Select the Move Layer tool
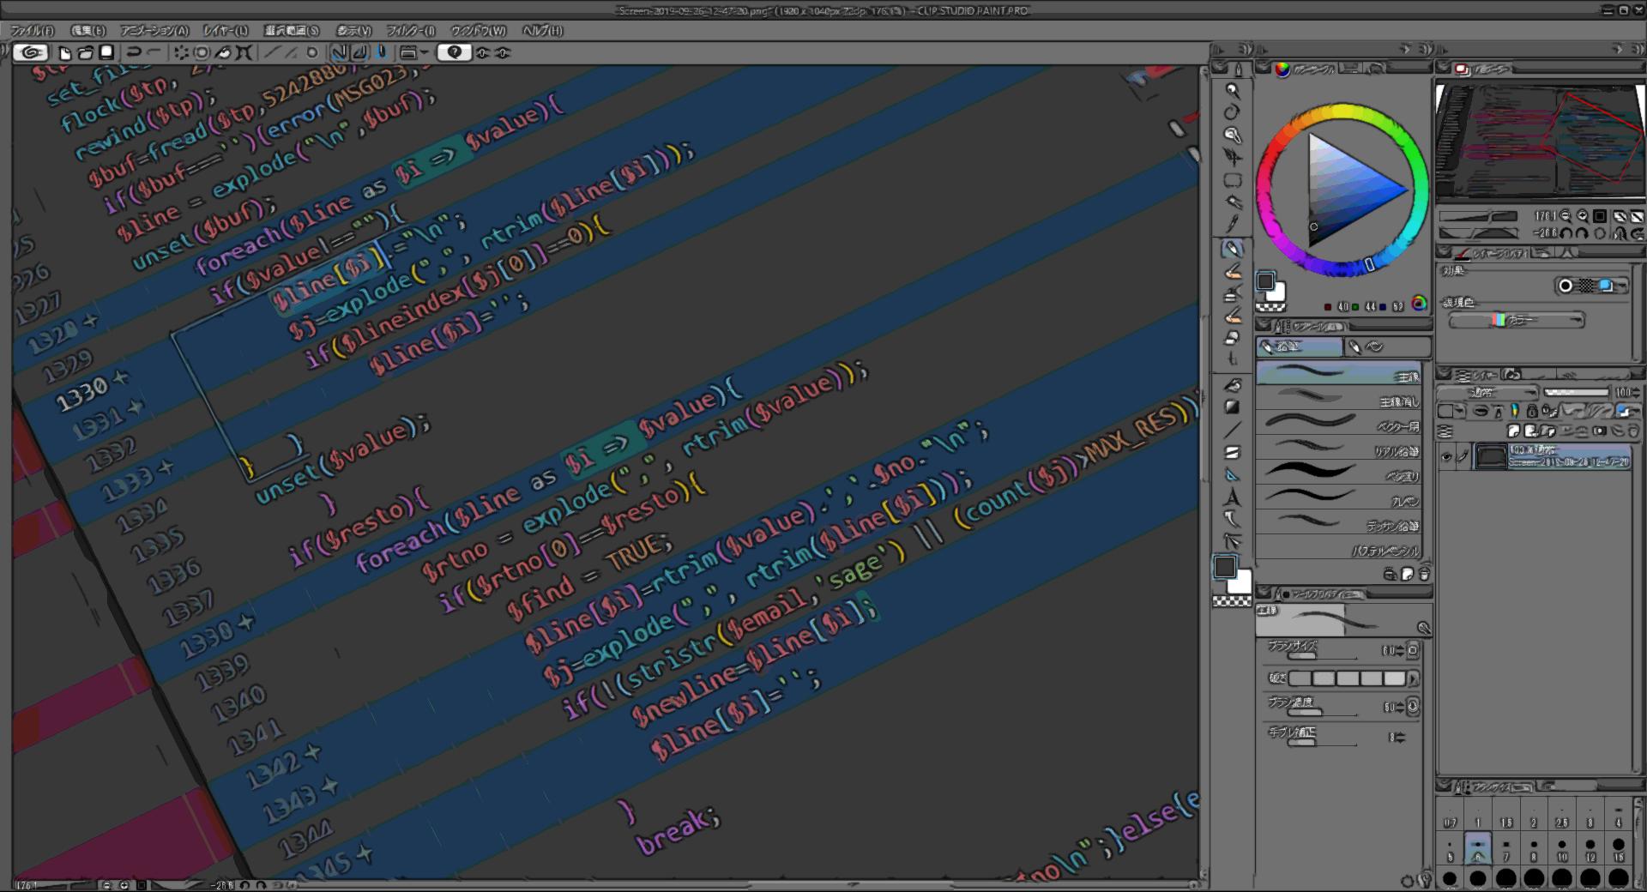Viewport: 1647px width, 892px height. pyautogui.click(x=1233, y=157)
